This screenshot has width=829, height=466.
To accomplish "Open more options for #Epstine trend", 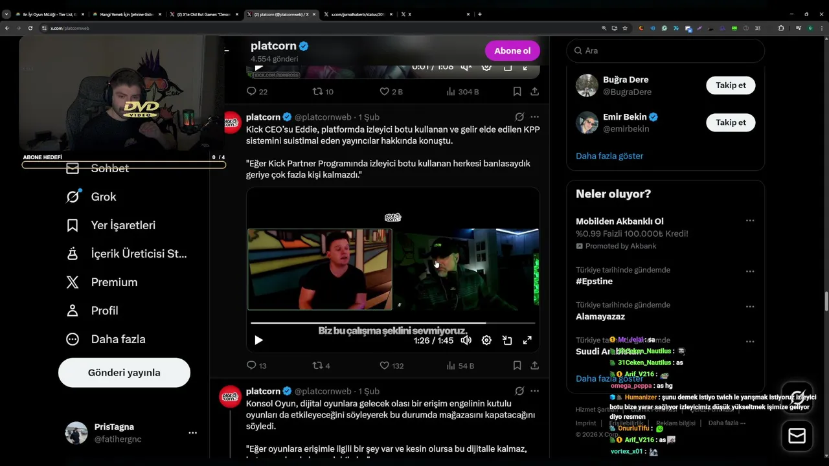I will (x=750, y=271).
